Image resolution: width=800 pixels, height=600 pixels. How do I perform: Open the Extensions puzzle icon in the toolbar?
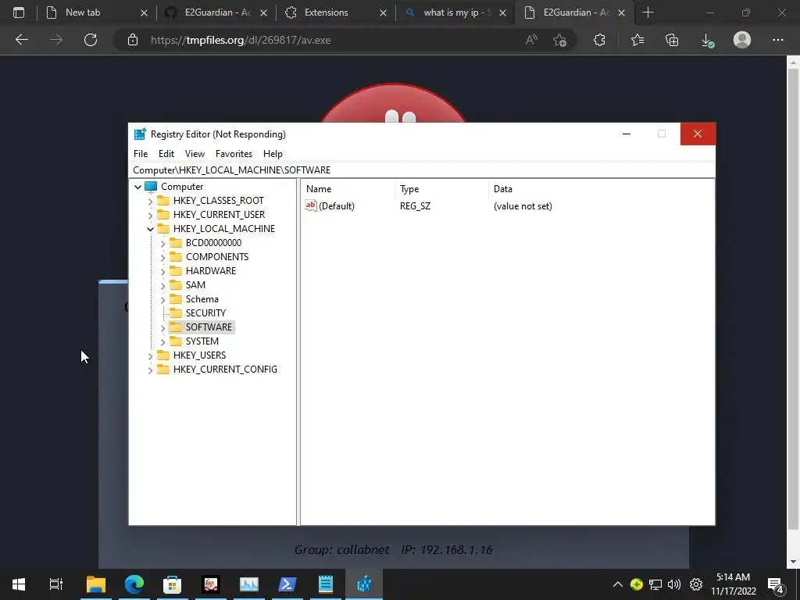pyautogui.click(x=599, y=40)
